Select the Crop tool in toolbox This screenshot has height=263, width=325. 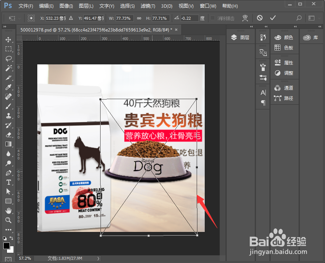[x=8, y=78]
